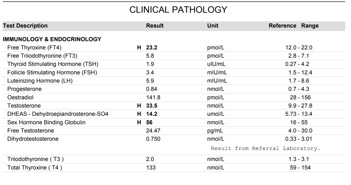Image resolution: width=351 pixels, height=185 pixels.
Task: Click the H flag beside result 56
Action: tap(139, 122)
